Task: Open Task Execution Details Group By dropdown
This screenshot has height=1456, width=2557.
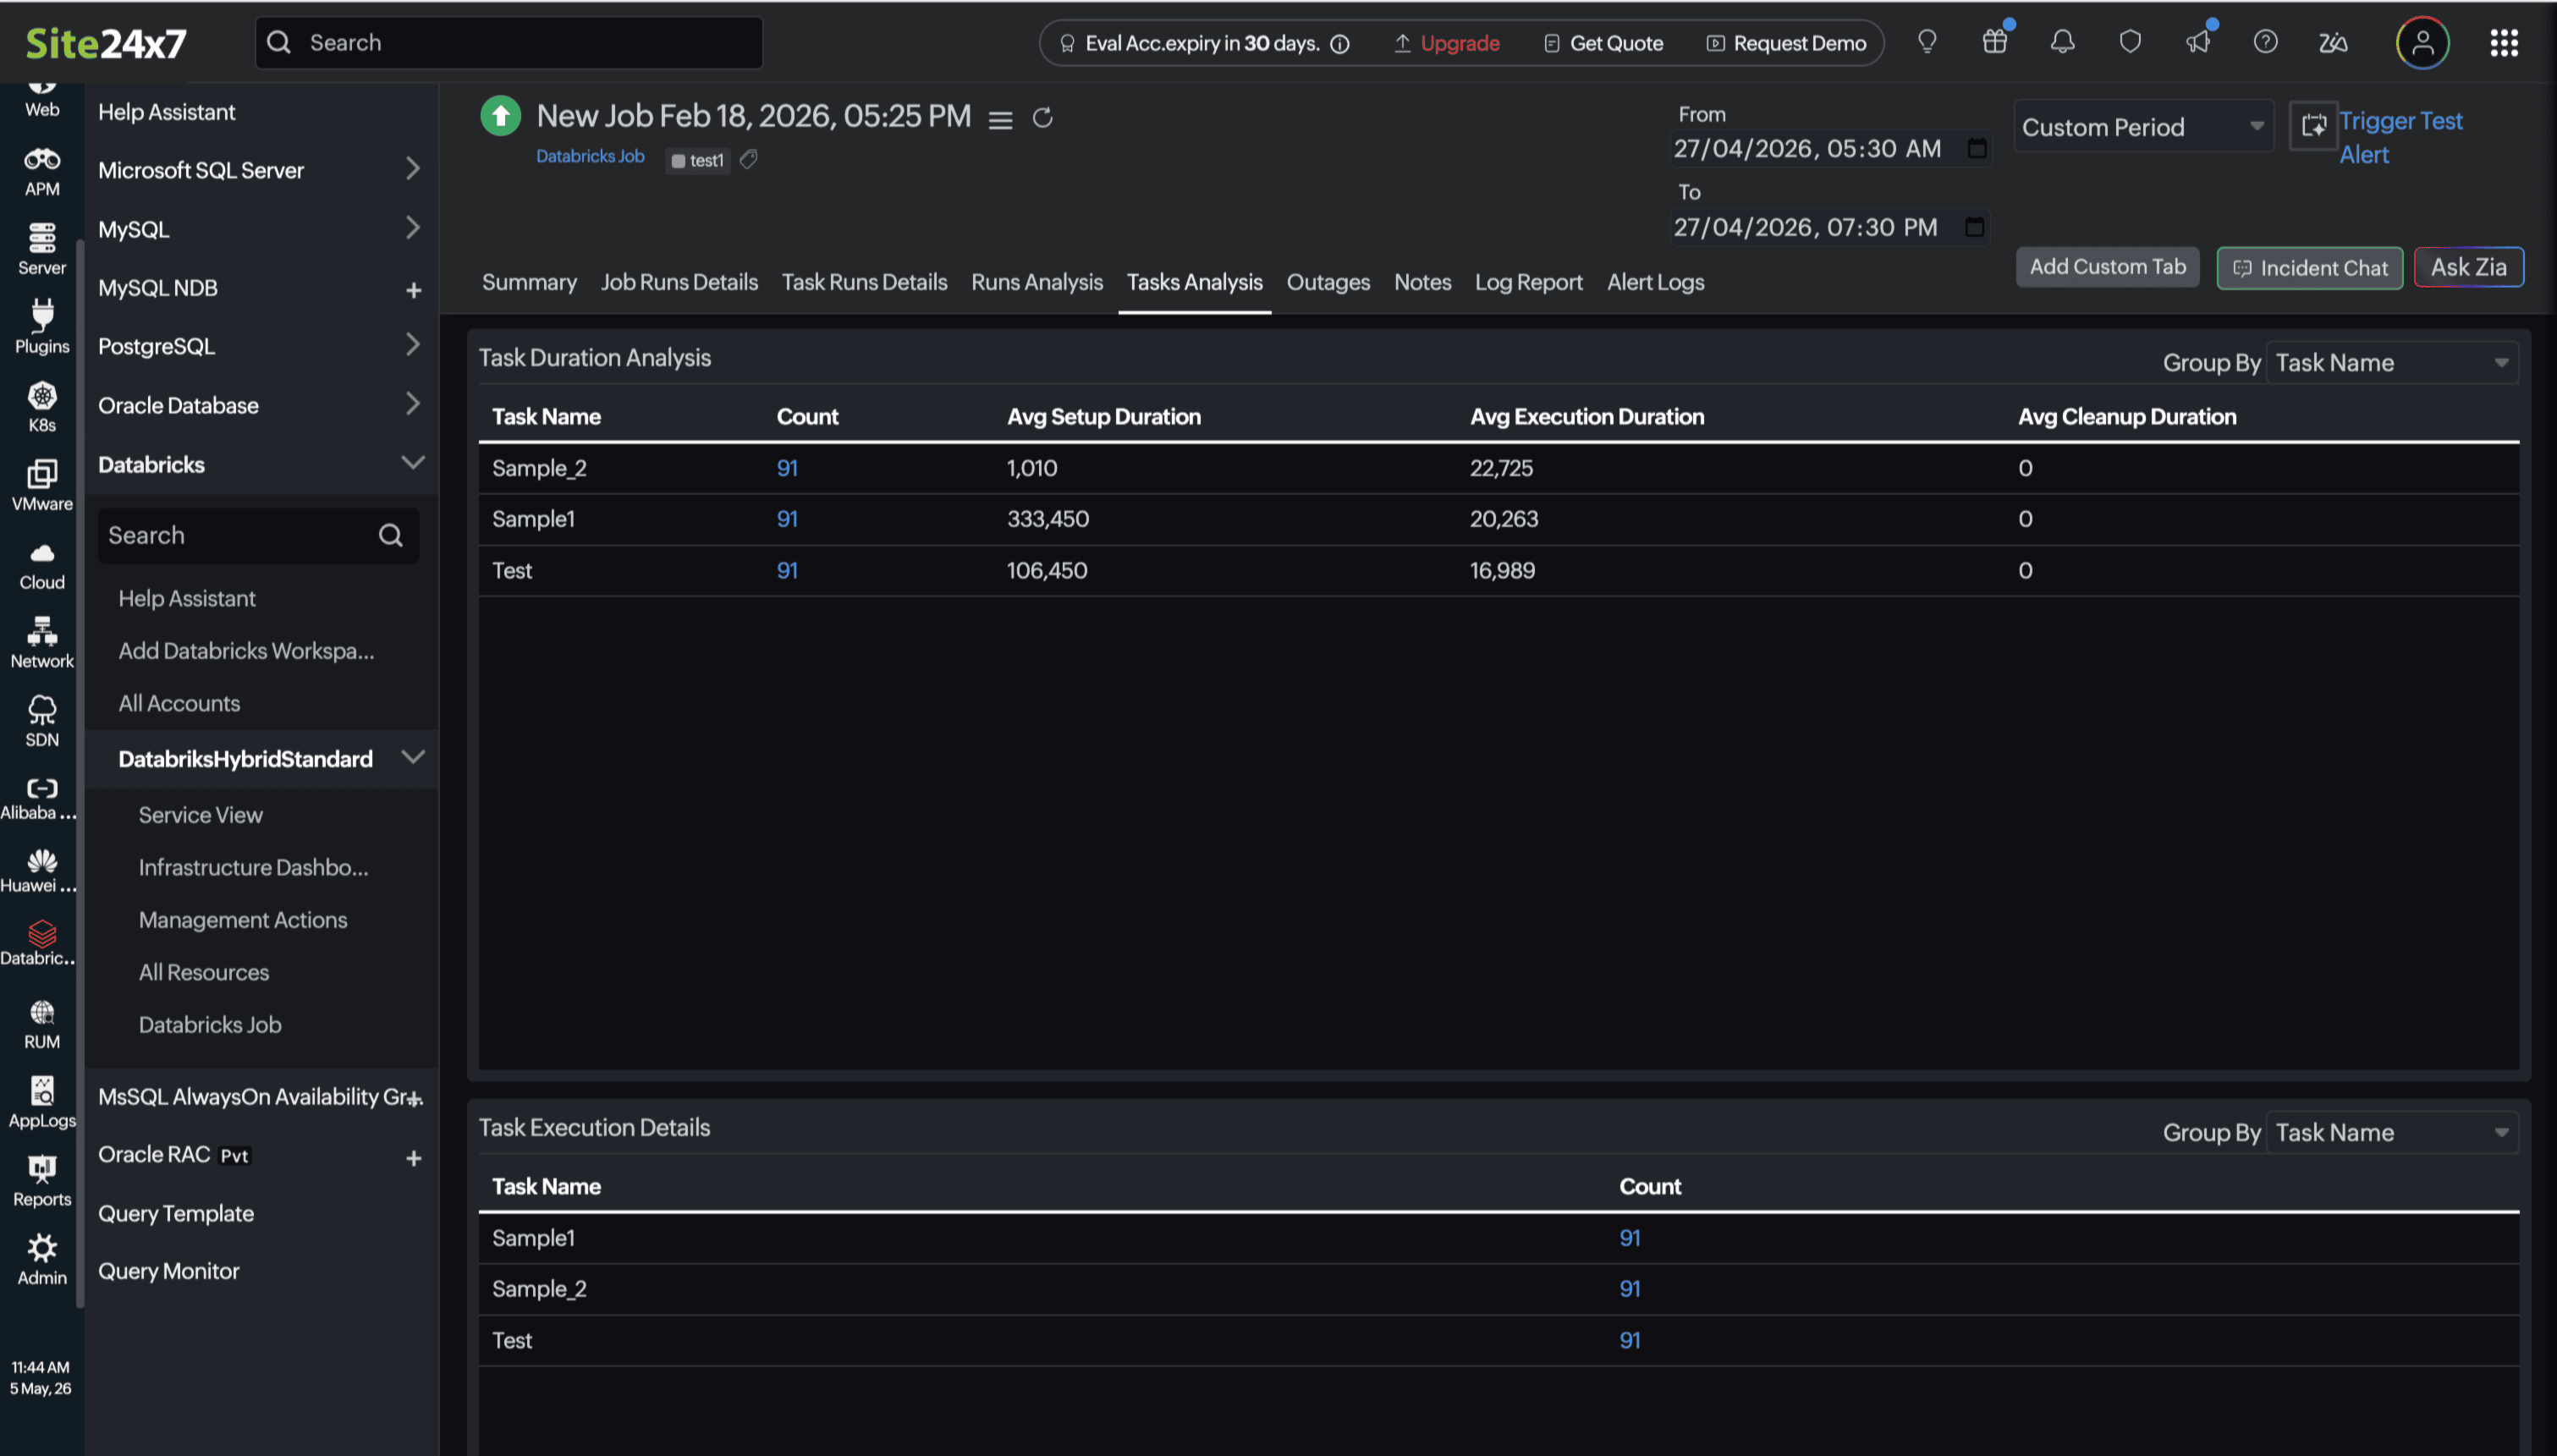Action: pos(2391,1132)
